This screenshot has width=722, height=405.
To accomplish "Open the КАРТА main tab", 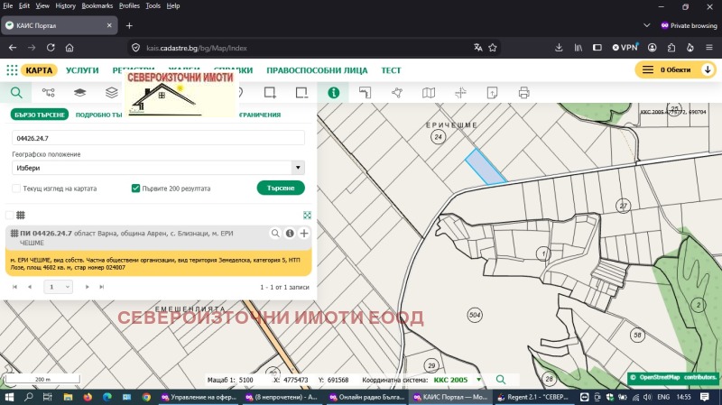I will click(39, 70).
